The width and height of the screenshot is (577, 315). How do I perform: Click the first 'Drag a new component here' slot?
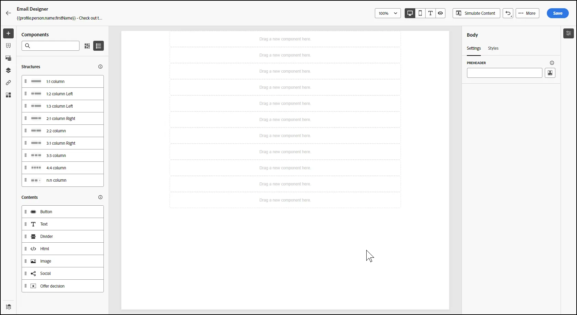(285, 39)
